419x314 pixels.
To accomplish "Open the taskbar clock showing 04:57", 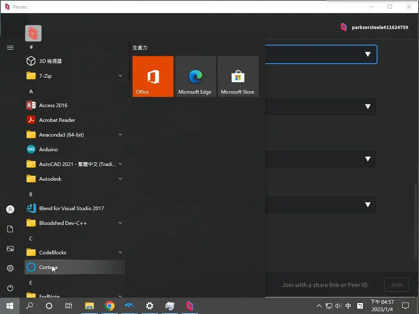I will coord(382,306).
